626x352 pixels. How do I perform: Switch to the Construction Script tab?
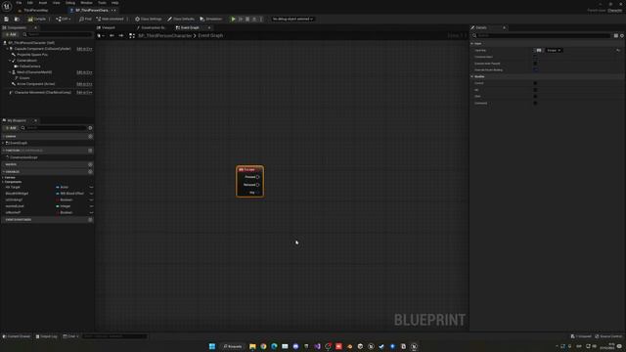pyautogui.click(x=152, y=27)
